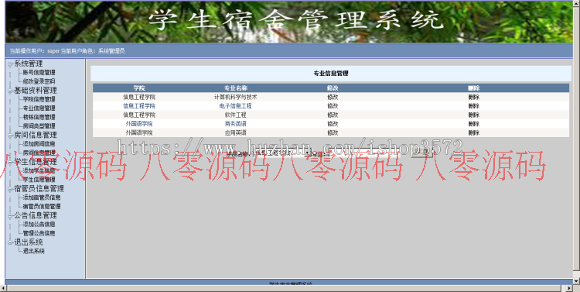This screenshot has width=580, height=292.
Task: Open 修改登录密码 in the sidebar
Action: pyautogui.click(x=39, y=81)
